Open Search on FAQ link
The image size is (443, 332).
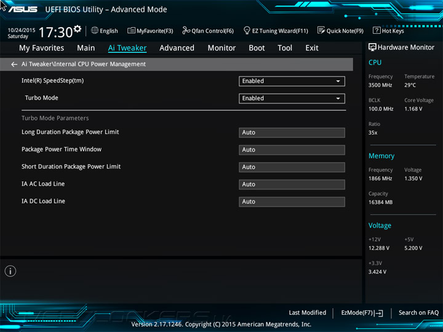[418, 312]
